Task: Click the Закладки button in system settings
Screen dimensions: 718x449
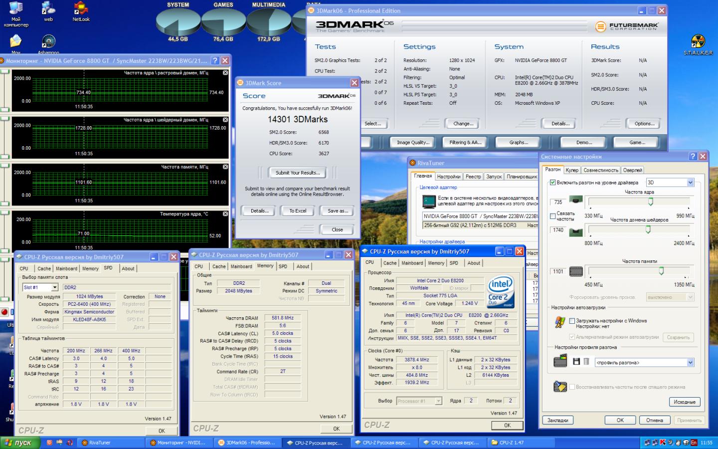Action: tap(557, 420)
